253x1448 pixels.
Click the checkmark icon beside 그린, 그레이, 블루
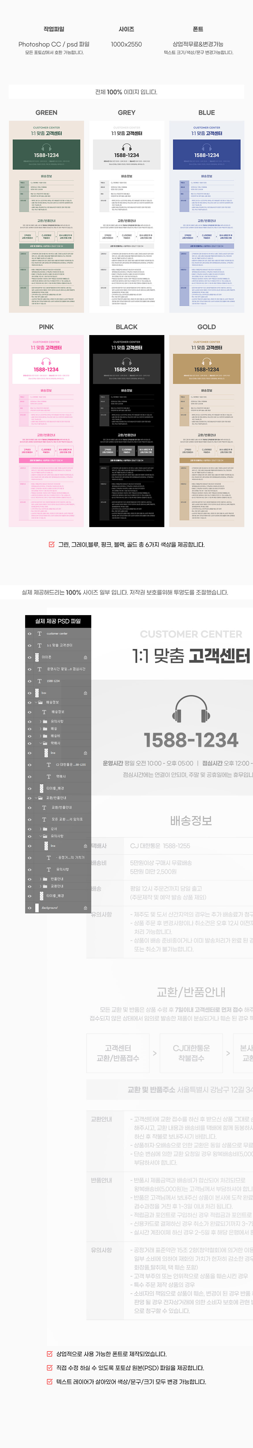pyautogui.click(x=52, y=544)
